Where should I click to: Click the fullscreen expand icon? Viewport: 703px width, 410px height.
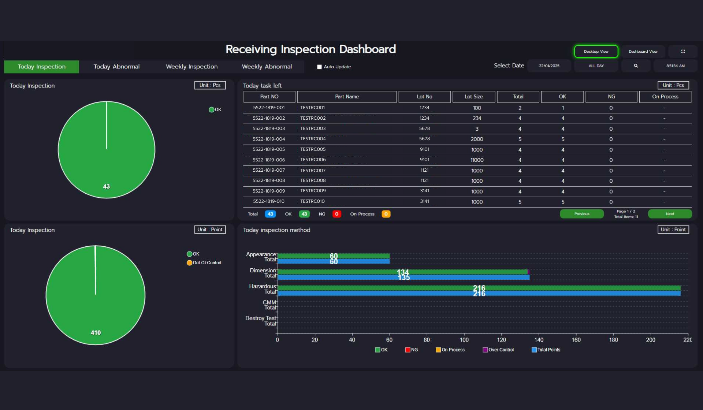(x=683, y=52)
